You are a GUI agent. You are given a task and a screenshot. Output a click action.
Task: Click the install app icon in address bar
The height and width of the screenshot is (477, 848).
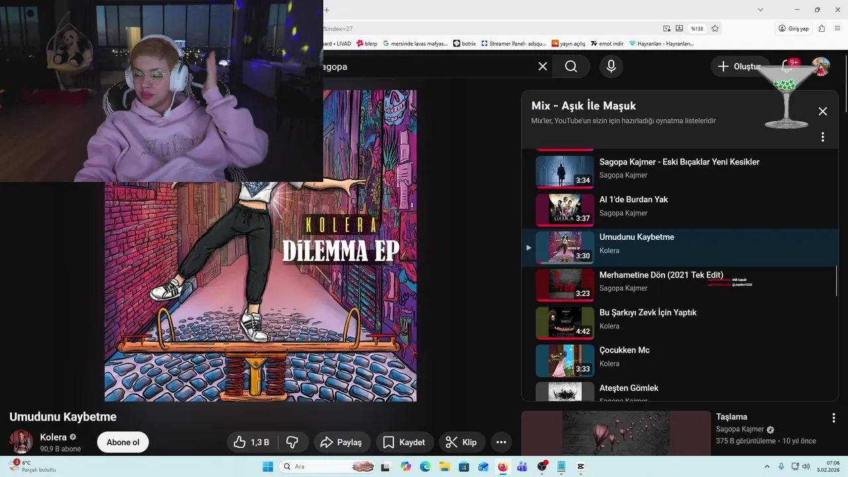[679, 28]
